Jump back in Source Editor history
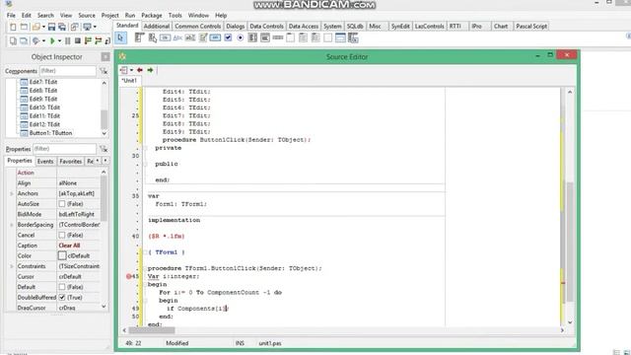The height and width of the screenshot is (355, 631). [140, 70]
